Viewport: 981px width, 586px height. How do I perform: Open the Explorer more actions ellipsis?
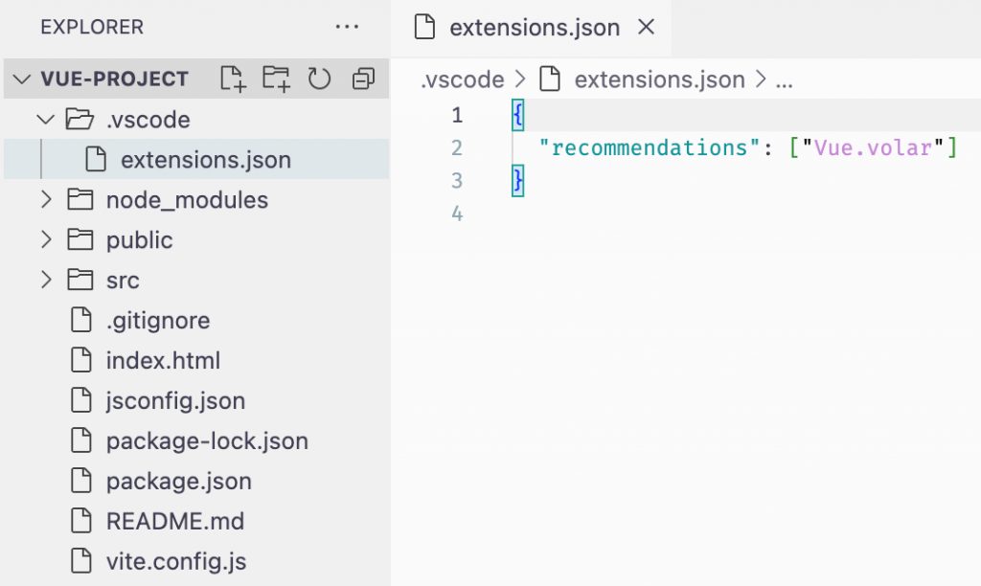coord(347,27)
